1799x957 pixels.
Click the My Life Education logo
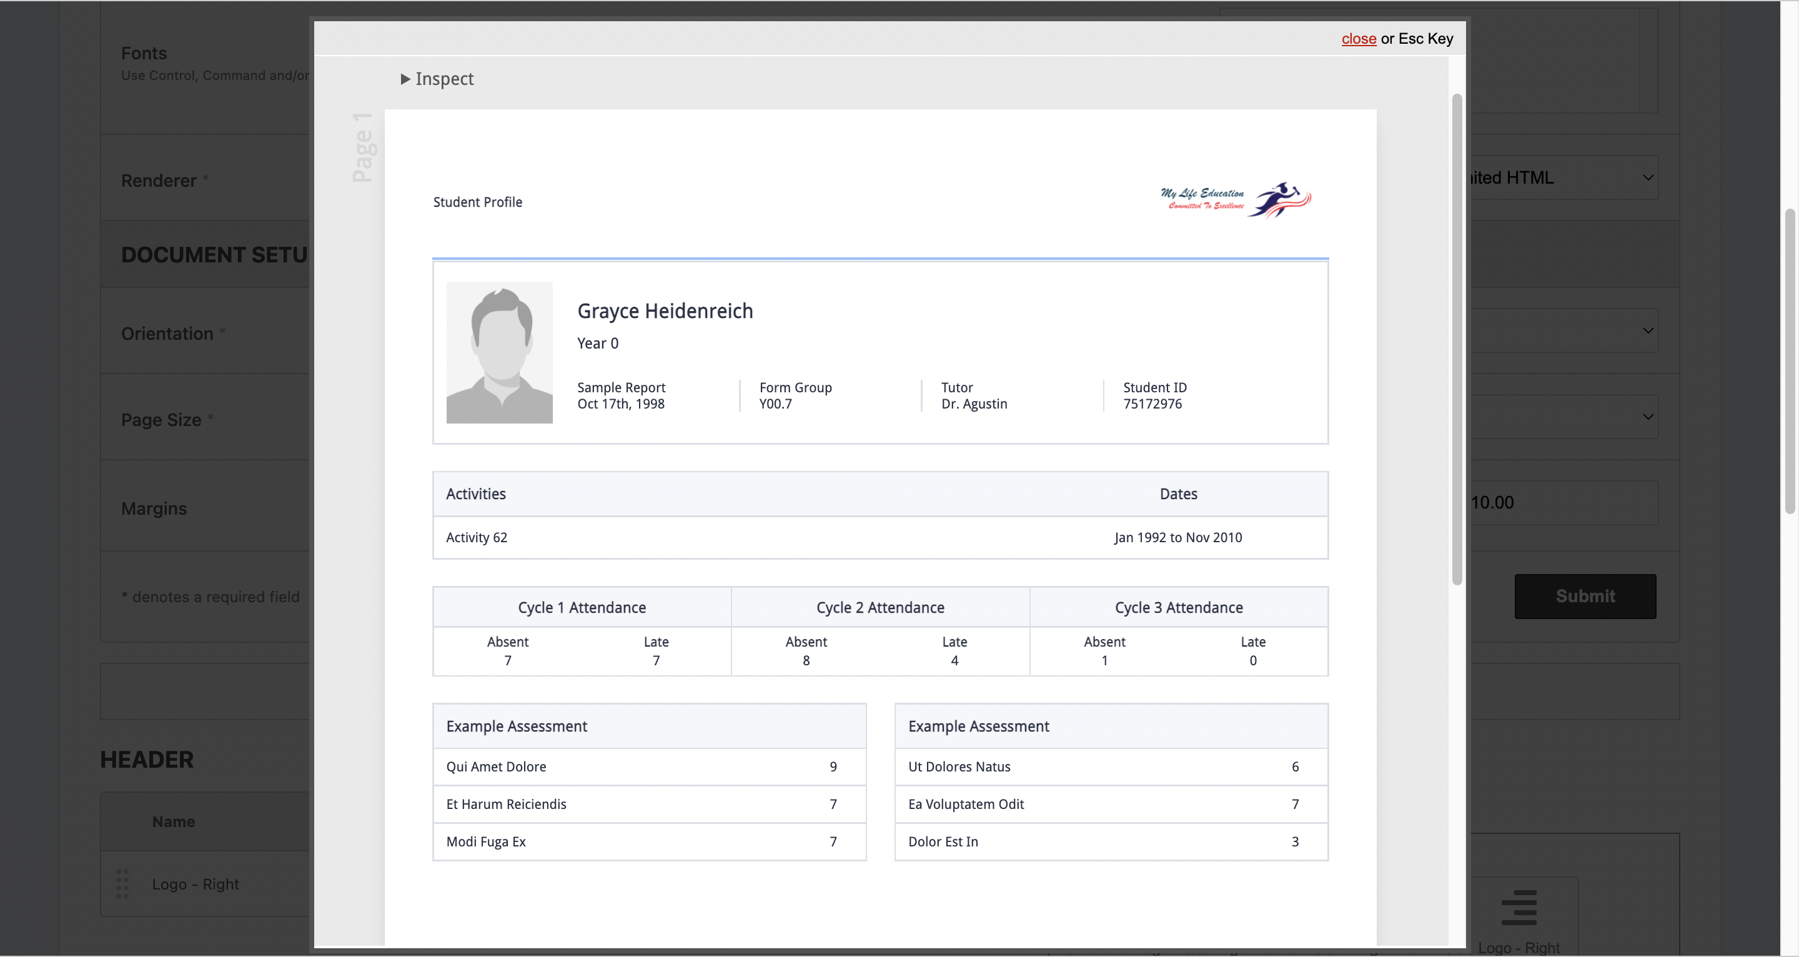tap(1236, 200)
